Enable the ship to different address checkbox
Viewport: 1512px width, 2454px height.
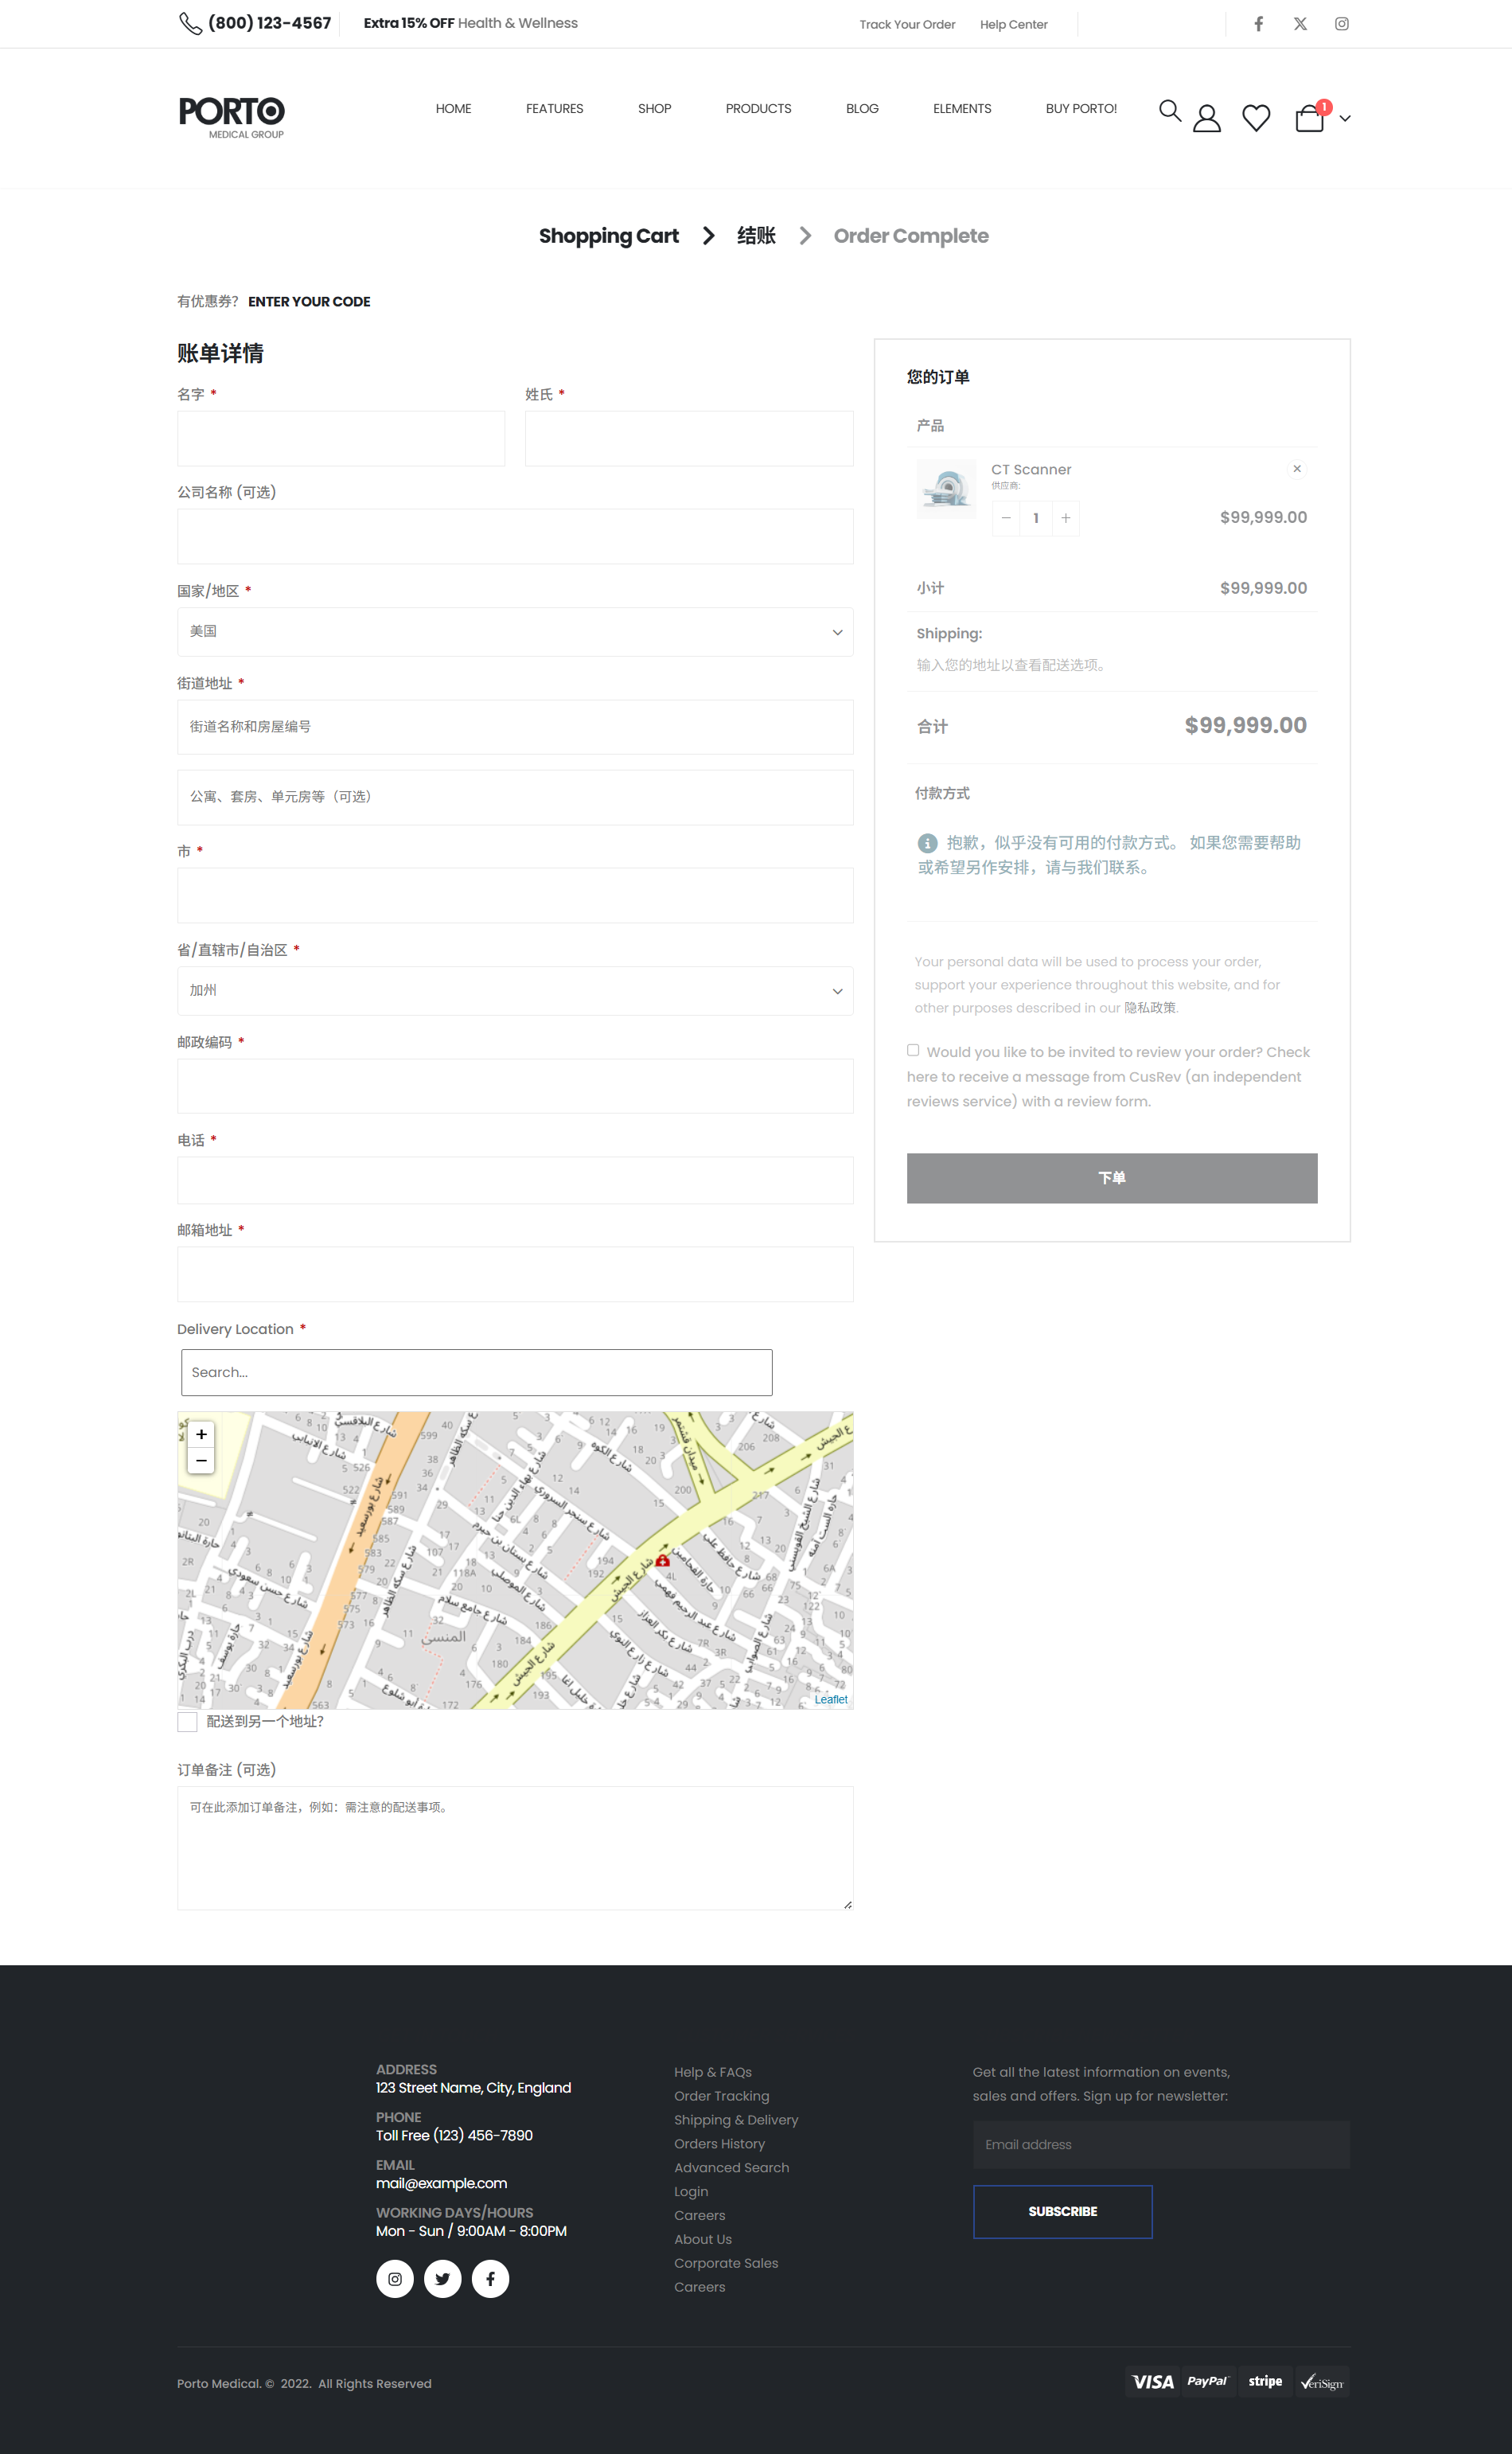tap(187, 1721)
